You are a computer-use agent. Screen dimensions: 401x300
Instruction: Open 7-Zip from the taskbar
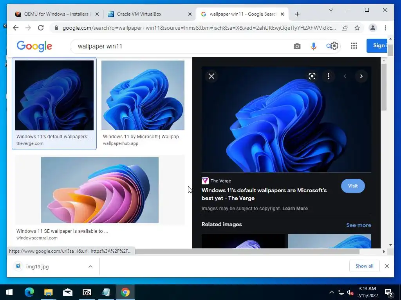point(87,292)
